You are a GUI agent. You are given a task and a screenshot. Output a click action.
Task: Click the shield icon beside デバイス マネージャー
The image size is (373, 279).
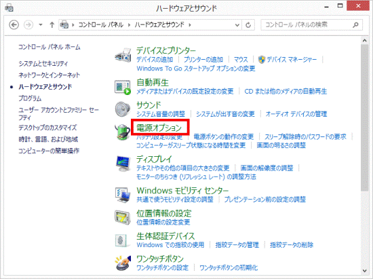click(262, 60)
